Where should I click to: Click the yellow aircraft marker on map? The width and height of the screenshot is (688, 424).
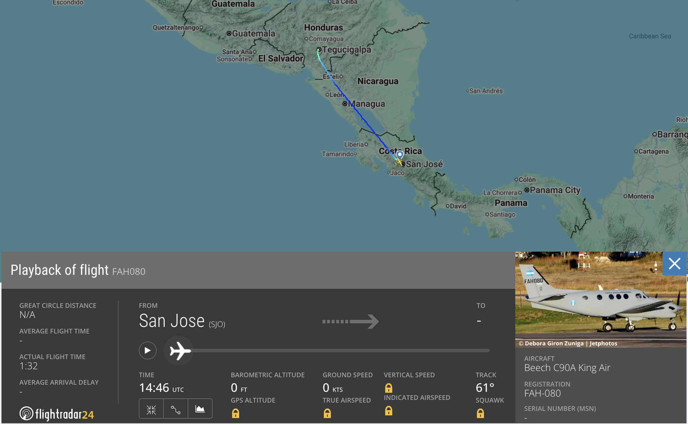point(399,162)
